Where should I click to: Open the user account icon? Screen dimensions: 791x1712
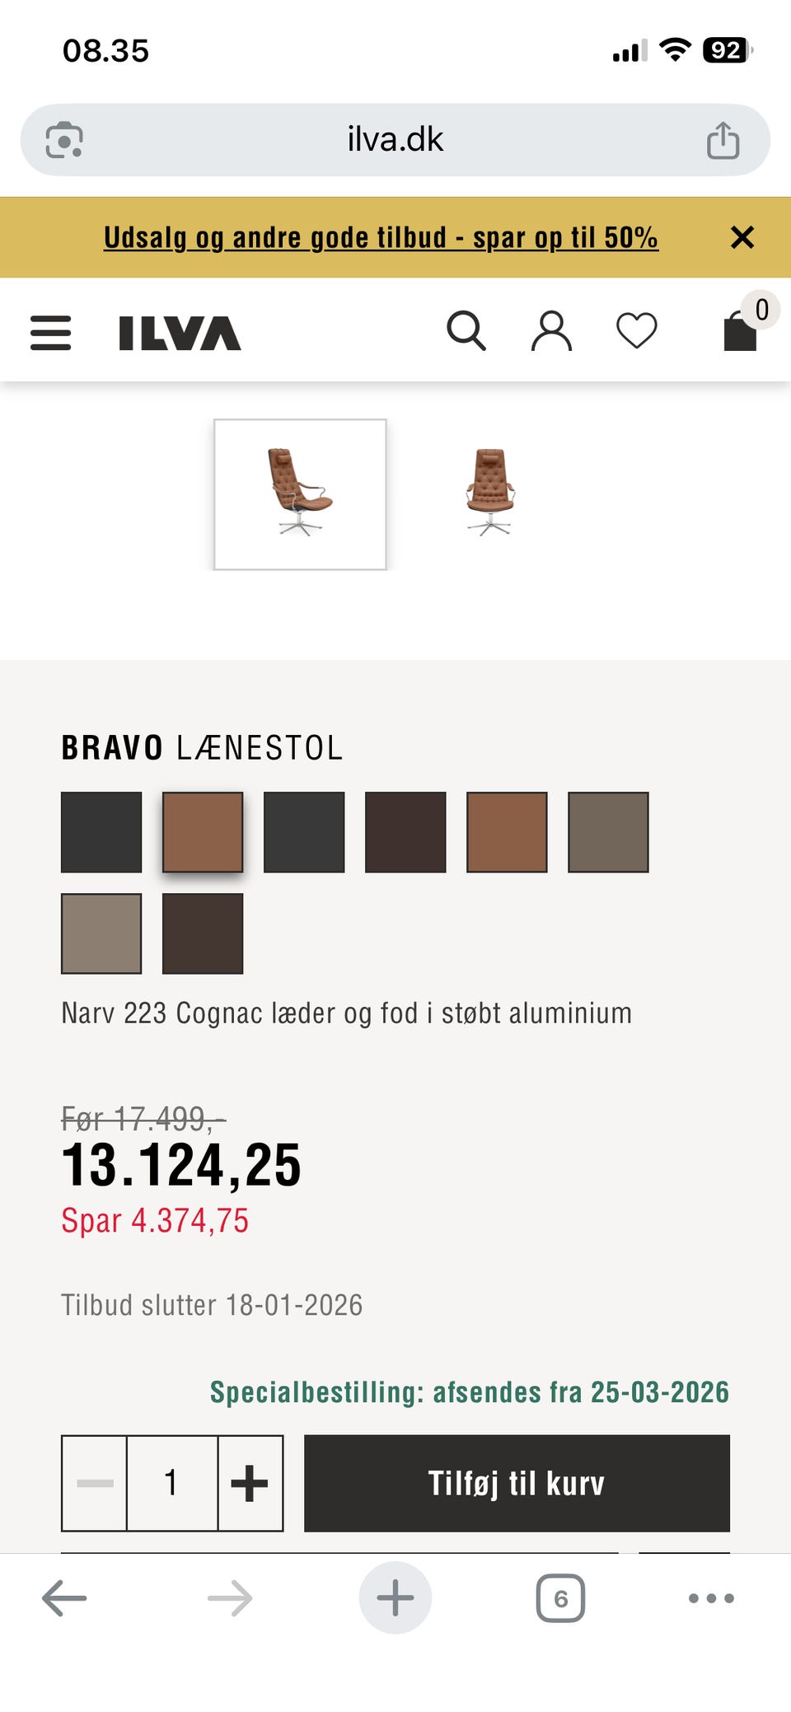click(x=551, y=331)
